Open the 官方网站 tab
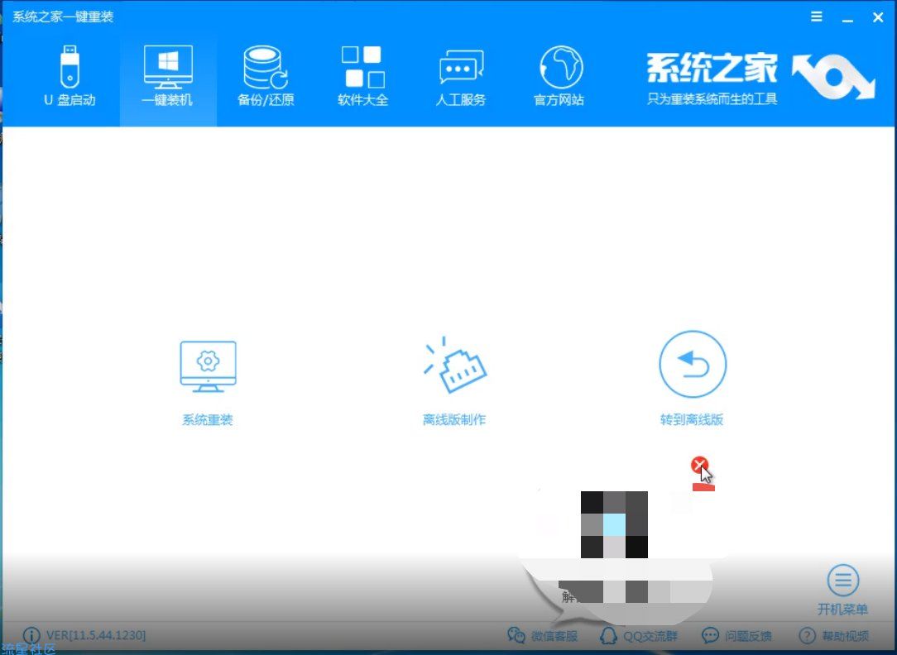Viewport: 897px width, 655px height. [x=559, y=77]
